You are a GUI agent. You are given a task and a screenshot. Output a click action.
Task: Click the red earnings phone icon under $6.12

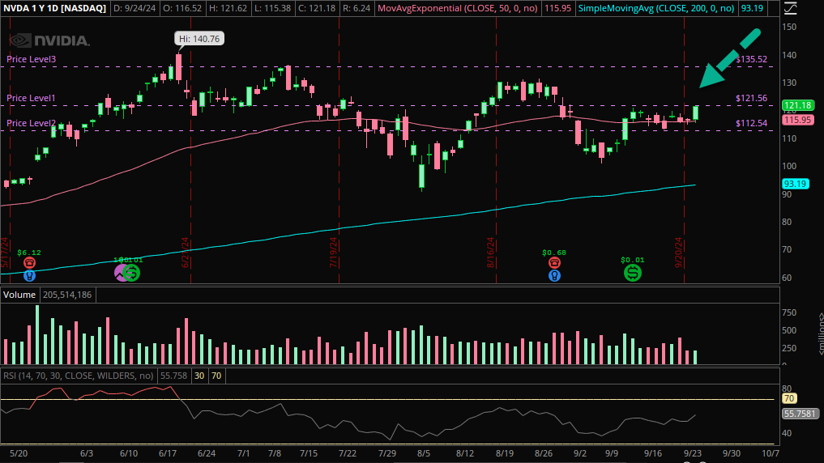(29, 263)
